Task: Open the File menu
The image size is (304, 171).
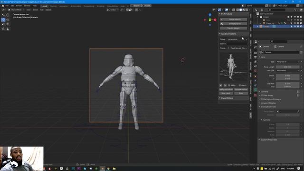Action: tap(7, 6)
